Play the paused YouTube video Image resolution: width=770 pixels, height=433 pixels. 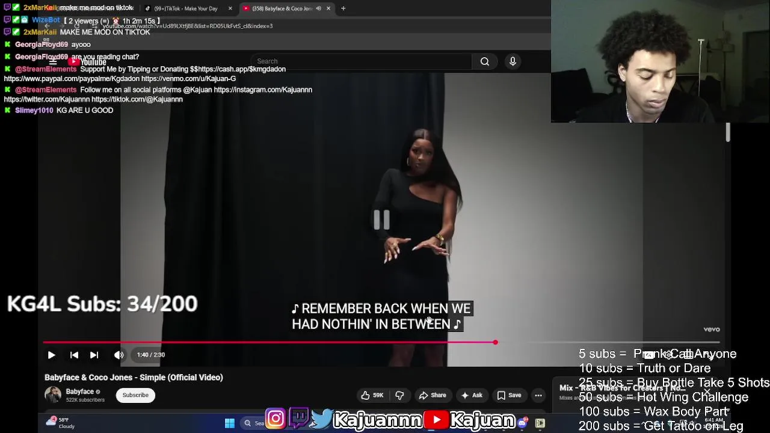51,355
